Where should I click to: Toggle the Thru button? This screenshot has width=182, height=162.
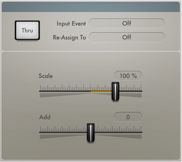27,30
